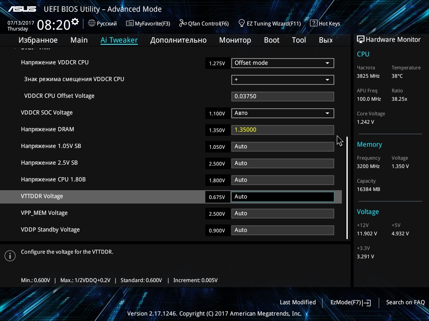Click the 07/13/2017 Thursday date

pos(21,26)
